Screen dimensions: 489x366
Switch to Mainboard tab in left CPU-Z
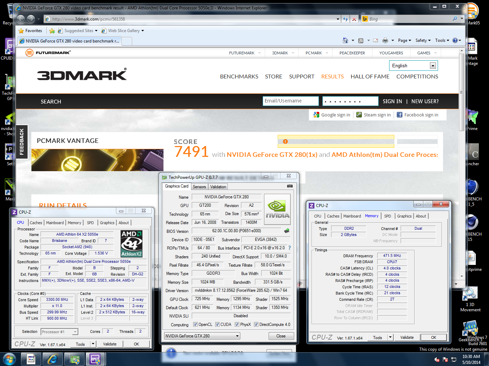tap(55, 223)
